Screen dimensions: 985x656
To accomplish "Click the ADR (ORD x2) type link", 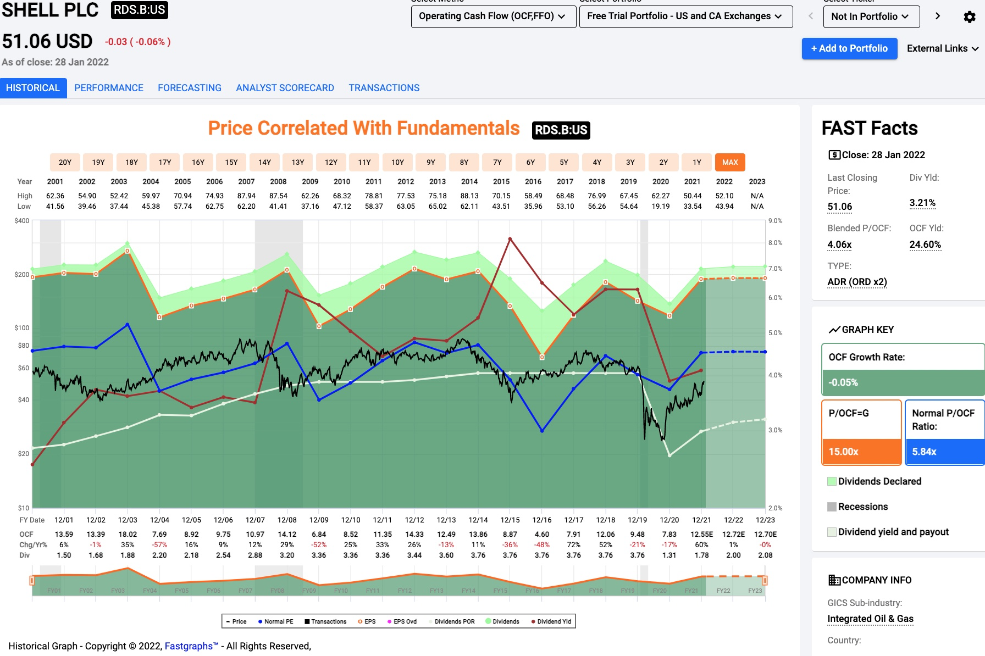I will click(x=857, y=282).
